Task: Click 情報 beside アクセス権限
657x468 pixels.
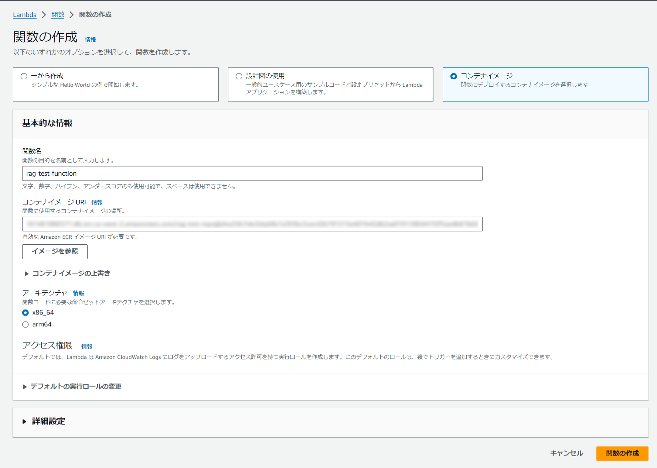Action: (x=87, y=346)
